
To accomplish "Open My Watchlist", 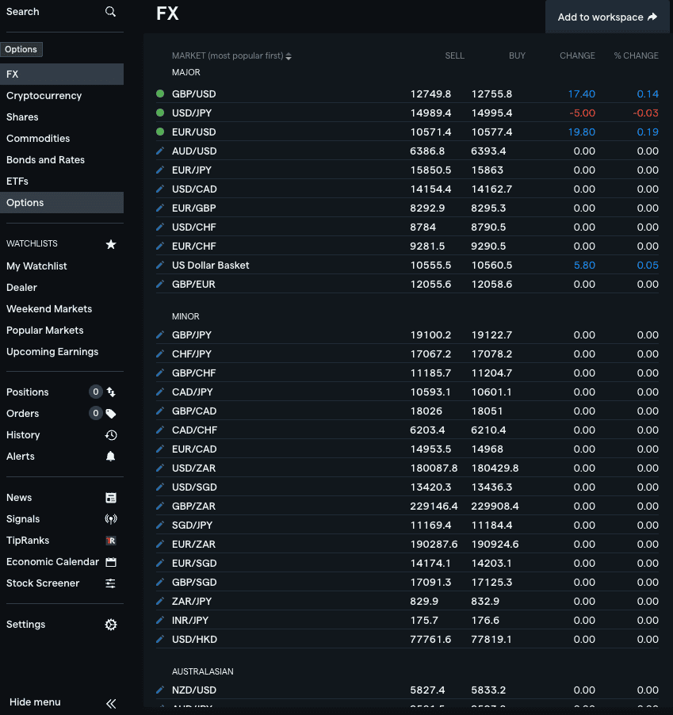I will point(36,266).
